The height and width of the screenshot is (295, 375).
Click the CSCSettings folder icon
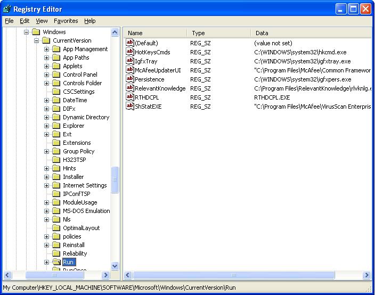pos(56,92)
